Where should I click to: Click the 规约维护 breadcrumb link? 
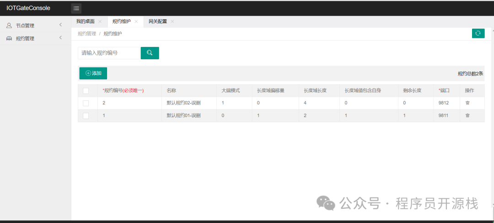(113, 34)
